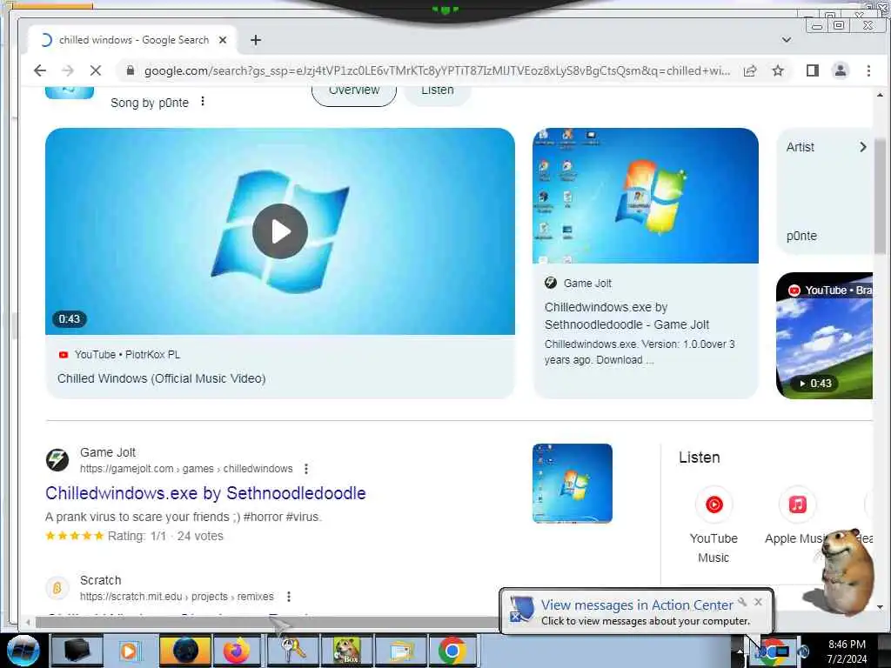This screenshot has height=668, width=891.
Task: Play the Chilled Windows music video
Action: click(x=280, y=231)
